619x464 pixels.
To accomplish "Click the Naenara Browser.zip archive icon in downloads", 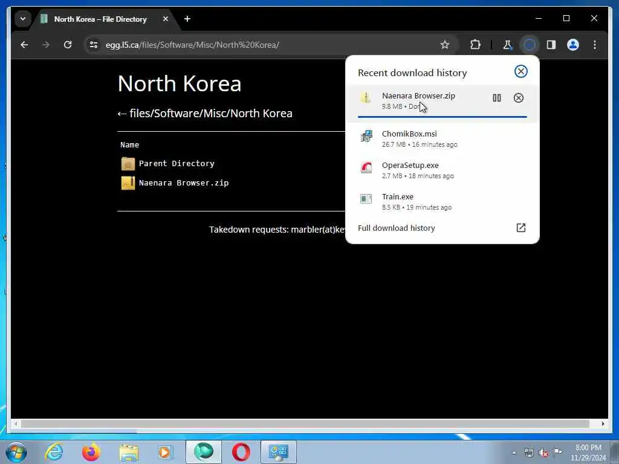I will 366,98.
